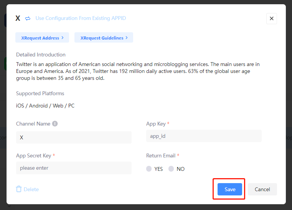Click the chevron arrow on XRequest Guidelines
Screen dimensions: 292x210
tap(127, 38)
